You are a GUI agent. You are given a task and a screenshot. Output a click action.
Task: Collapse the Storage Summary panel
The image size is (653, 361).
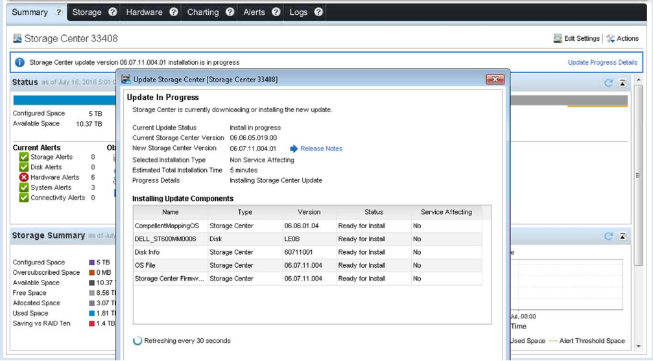pos(623,236)
